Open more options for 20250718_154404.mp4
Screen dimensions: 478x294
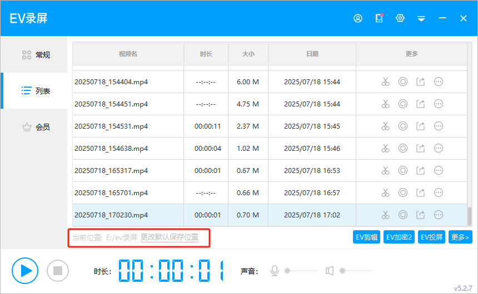(x=439, y=82)
